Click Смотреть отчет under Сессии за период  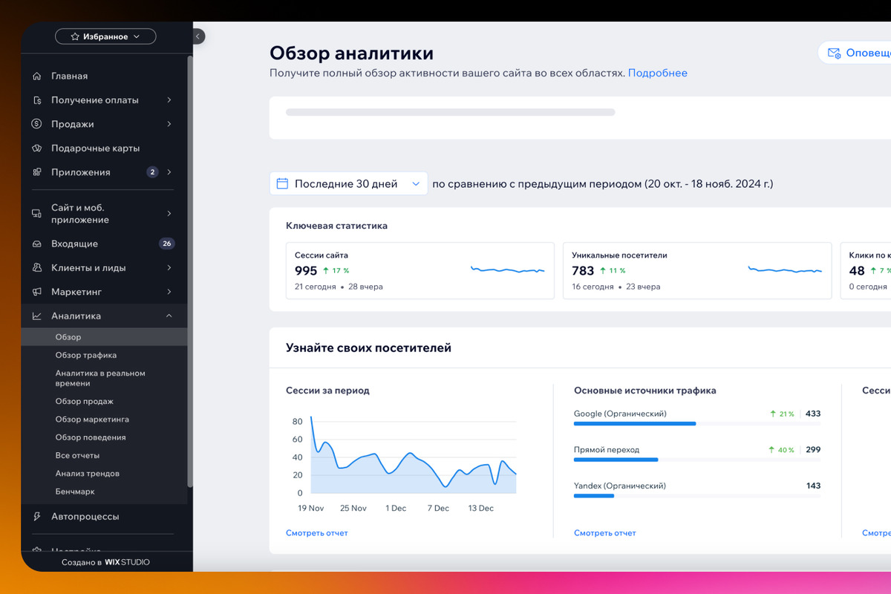click(x=316, y=532)
